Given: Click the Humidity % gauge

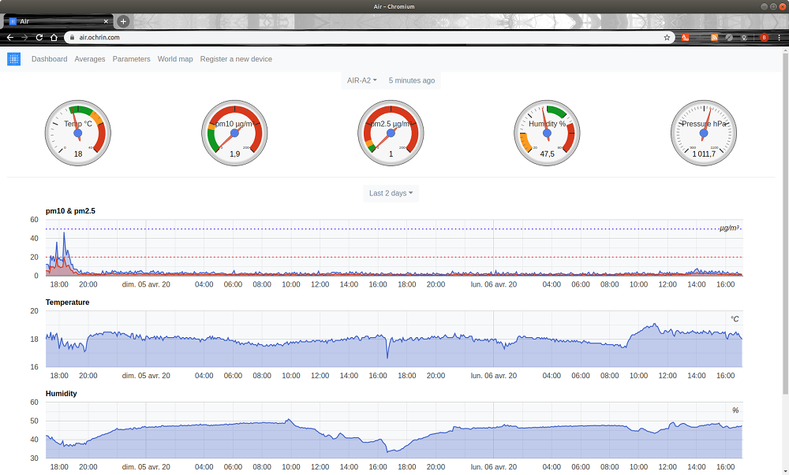Looking at the screenshot, I should (x=547, y=133).
